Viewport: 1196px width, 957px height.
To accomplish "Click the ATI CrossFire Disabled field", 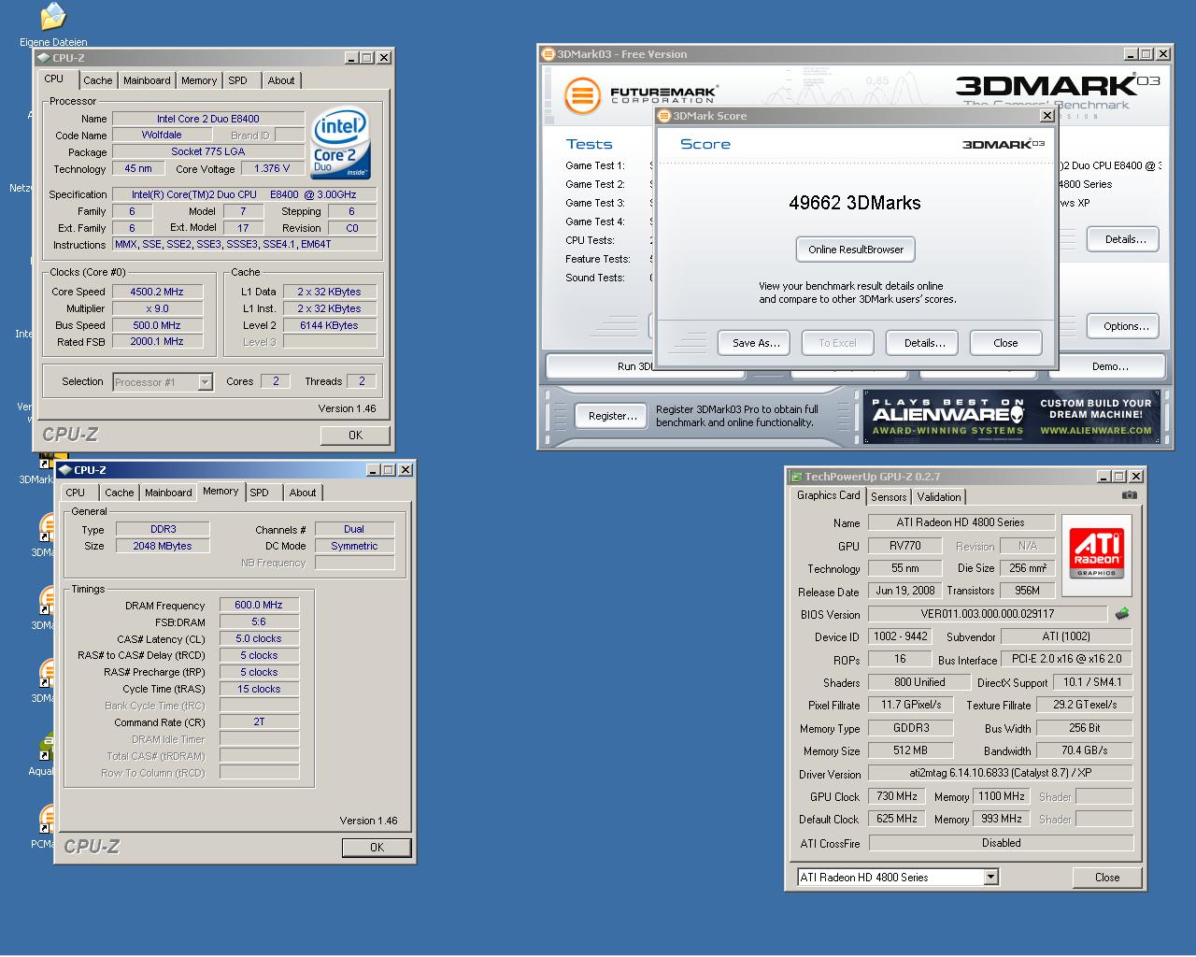I will click(x=1001, y=843).
